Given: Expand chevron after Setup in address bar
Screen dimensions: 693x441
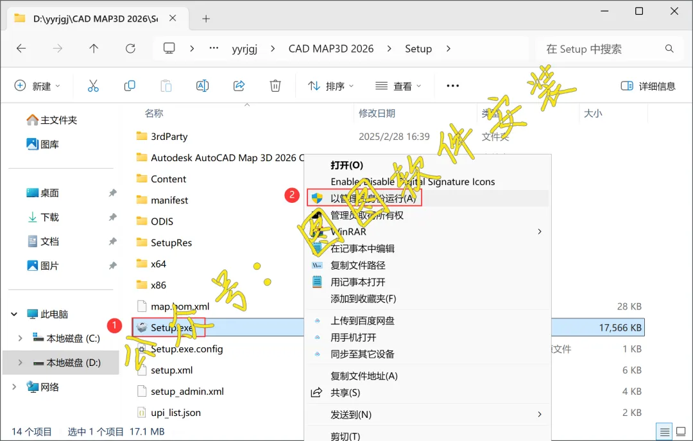Looking at the screenshot, I should coord(448,49).
